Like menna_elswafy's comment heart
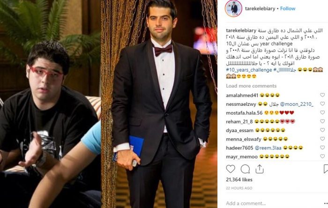 coord(322,139)
